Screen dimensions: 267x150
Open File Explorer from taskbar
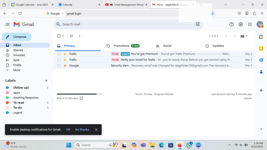(x=152, y=145)
